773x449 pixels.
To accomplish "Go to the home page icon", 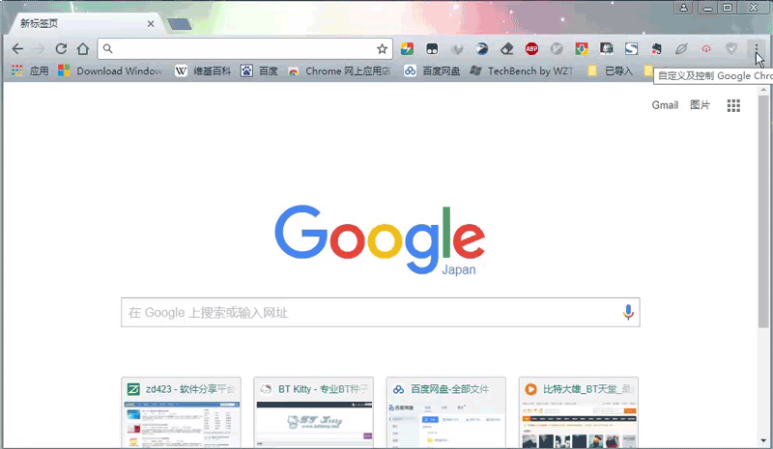I will click(83, 49).
